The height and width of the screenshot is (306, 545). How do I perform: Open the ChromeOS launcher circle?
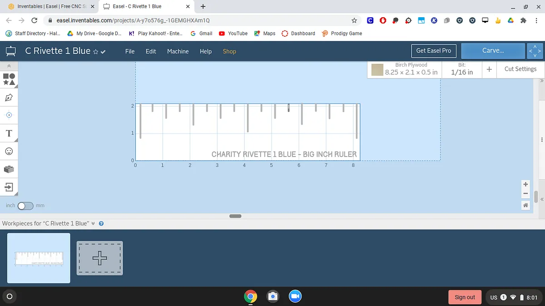point(10,296)
